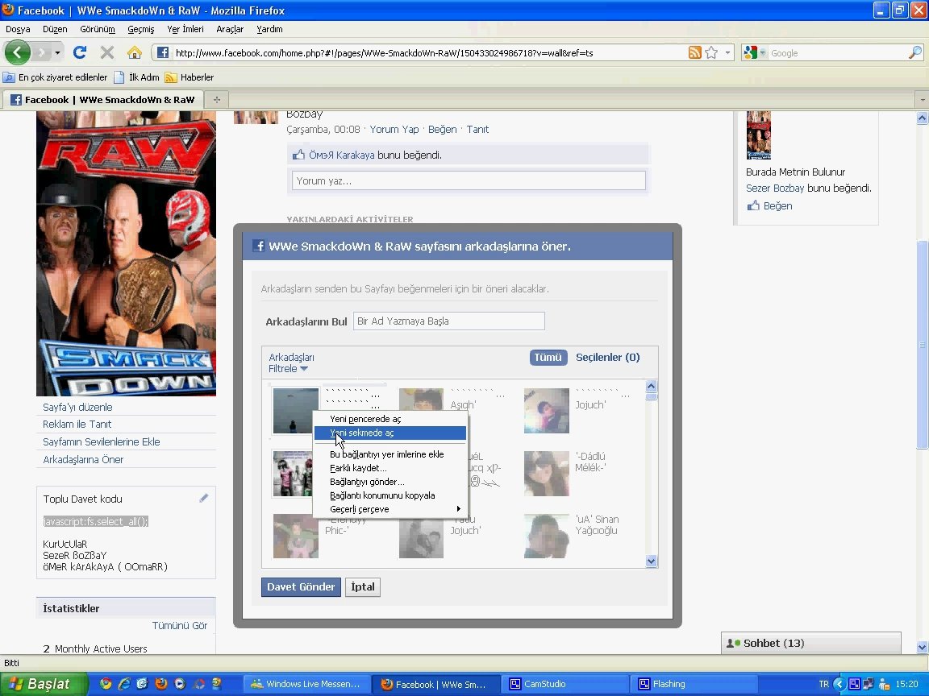The width and height of the screenshot is (929, 696).
Task: Click the Facebook logo in the dialog header
Action: coord(258,246)
